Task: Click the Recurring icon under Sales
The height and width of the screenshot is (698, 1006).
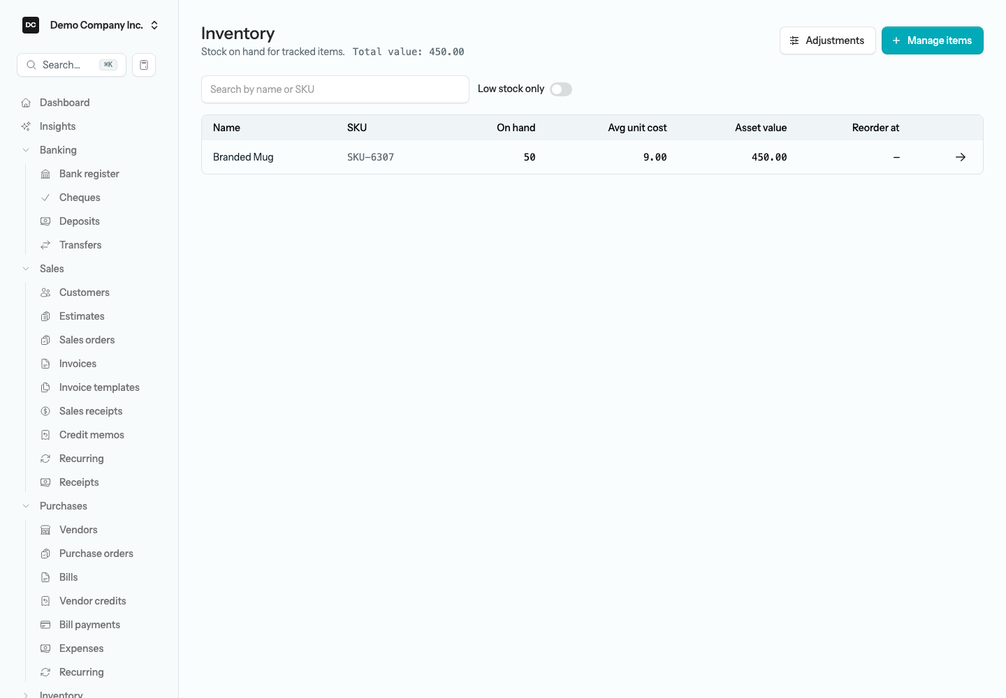Action: click(45, 459)
